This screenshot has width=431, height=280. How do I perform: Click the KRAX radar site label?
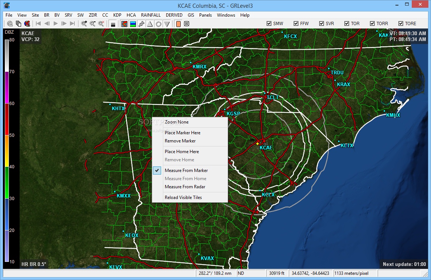point(344,85)
